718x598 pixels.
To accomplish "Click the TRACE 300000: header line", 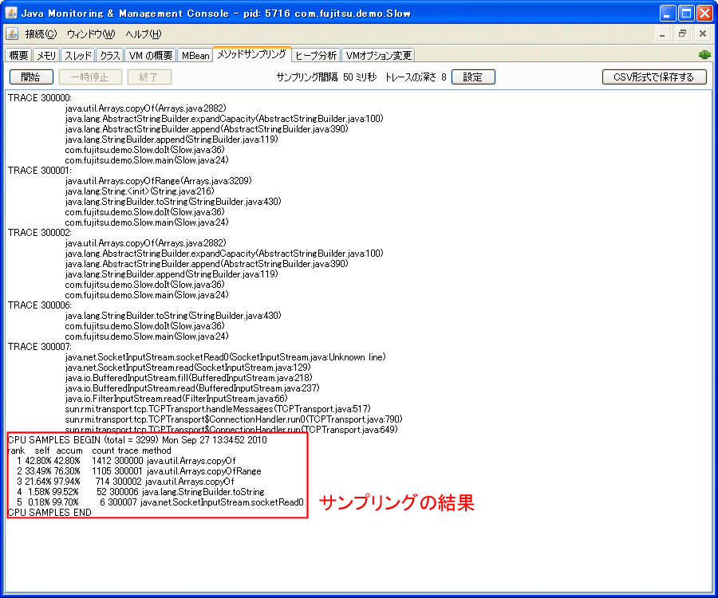I will point(40,98).
